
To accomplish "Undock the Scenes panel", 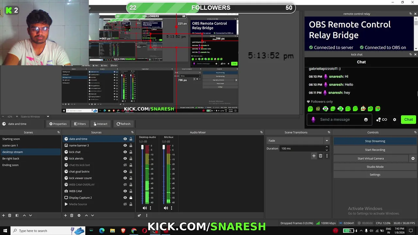I will pyautogui.click(x=58, y=132).
